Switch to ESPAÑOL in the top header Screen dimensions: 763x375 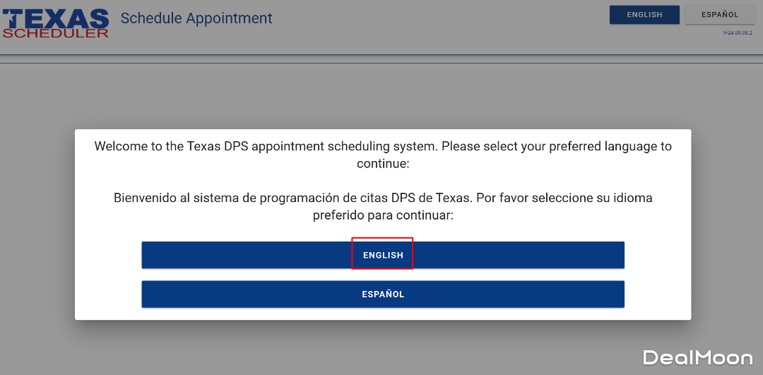click(720, 15)
